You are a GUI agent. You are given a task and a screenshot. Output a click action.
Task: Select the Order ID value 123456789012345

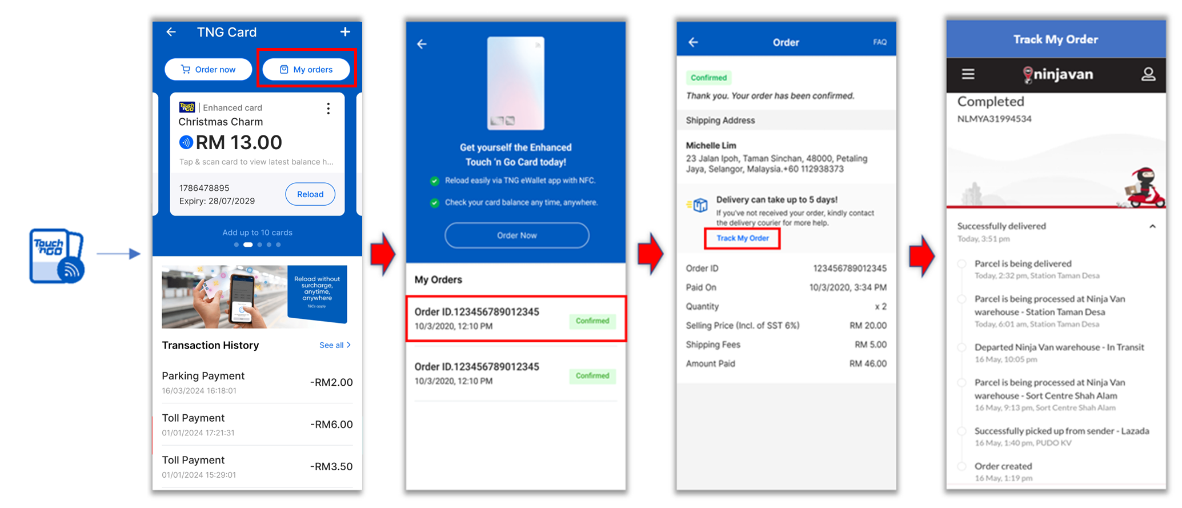(850, 269)
